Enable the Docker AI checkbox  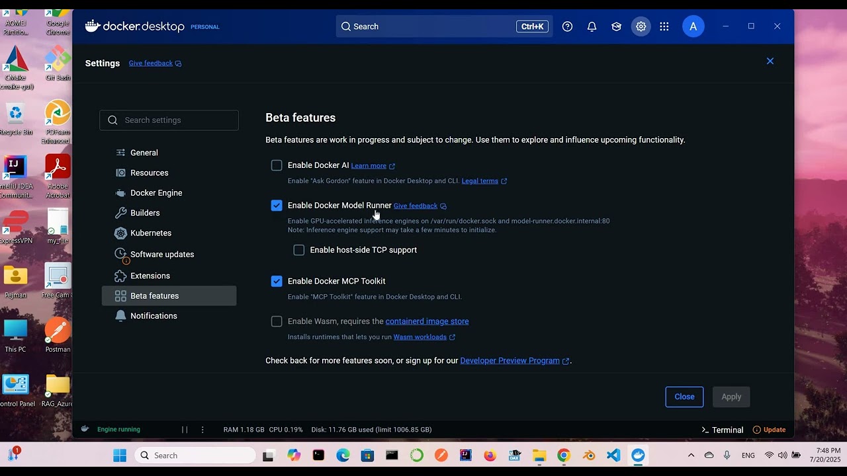[277, 165]
